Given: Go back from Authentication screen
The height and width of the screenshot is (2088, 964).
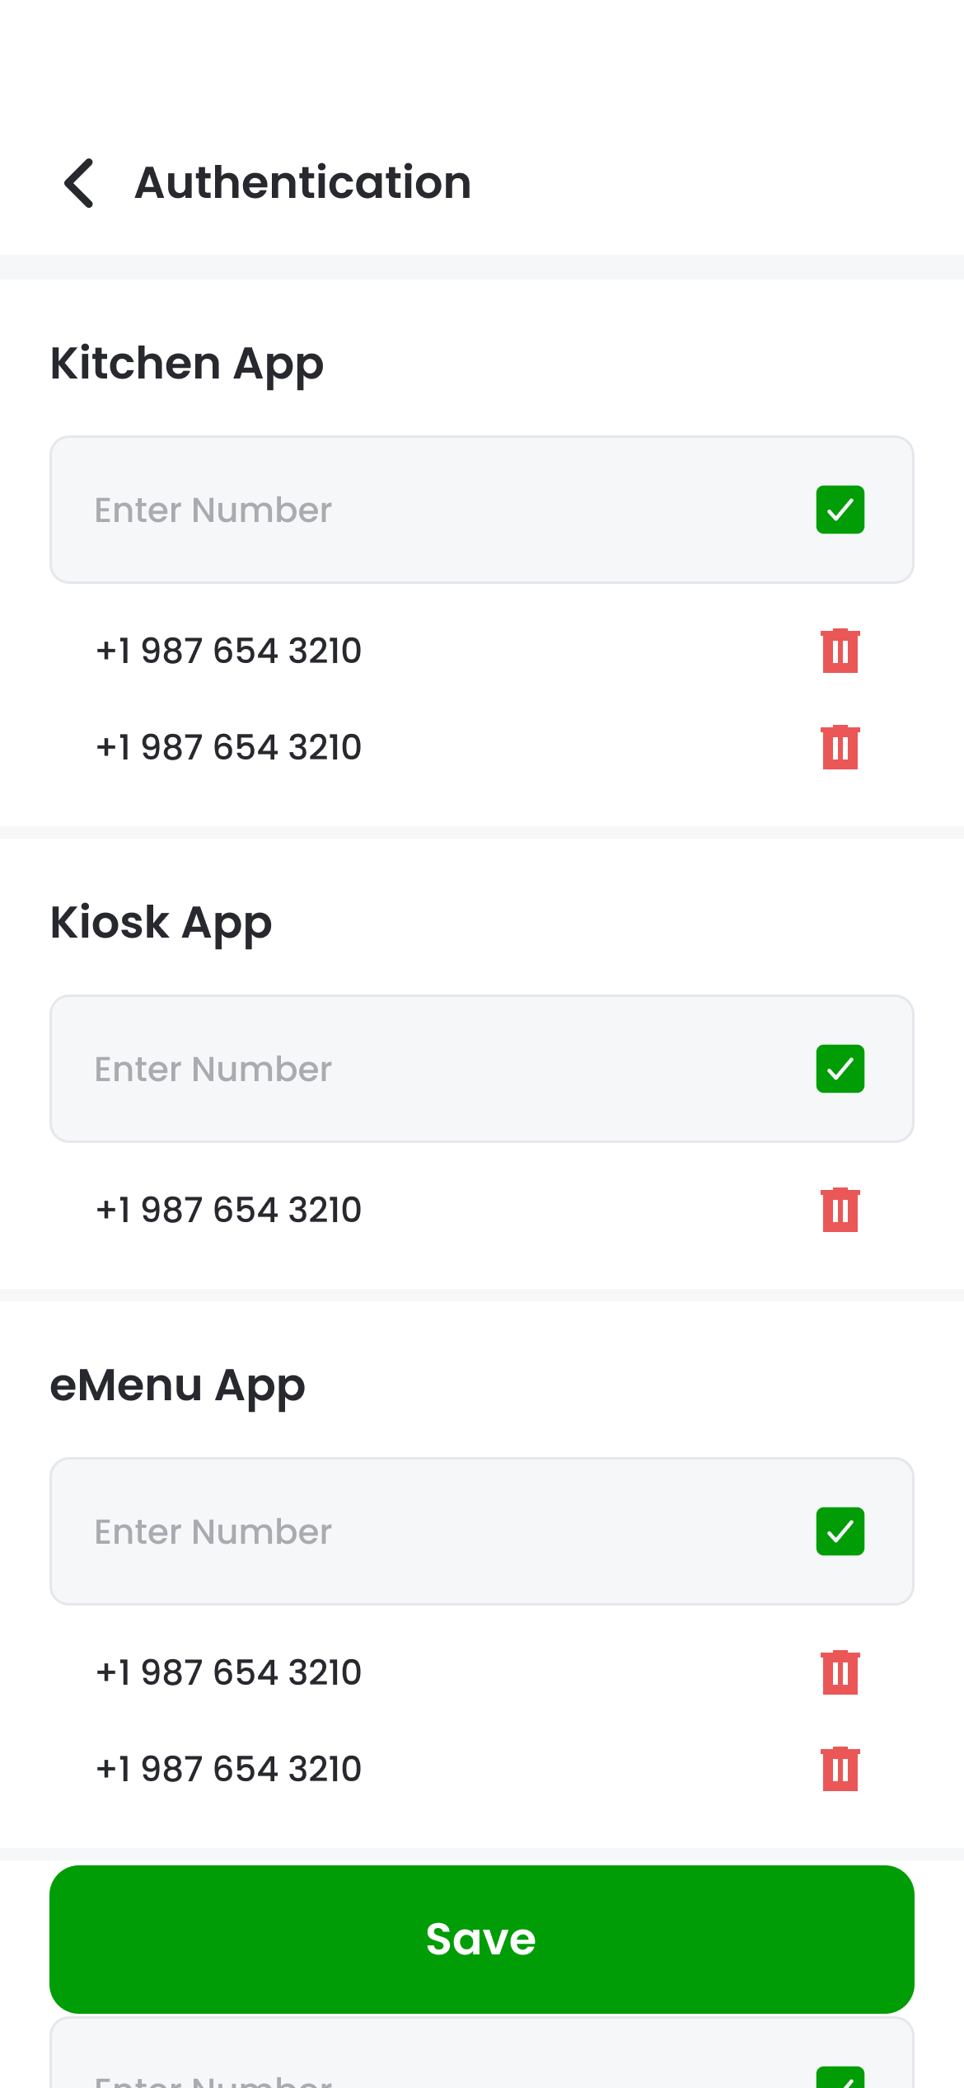Looking at the screenshot, I should 80,182.
